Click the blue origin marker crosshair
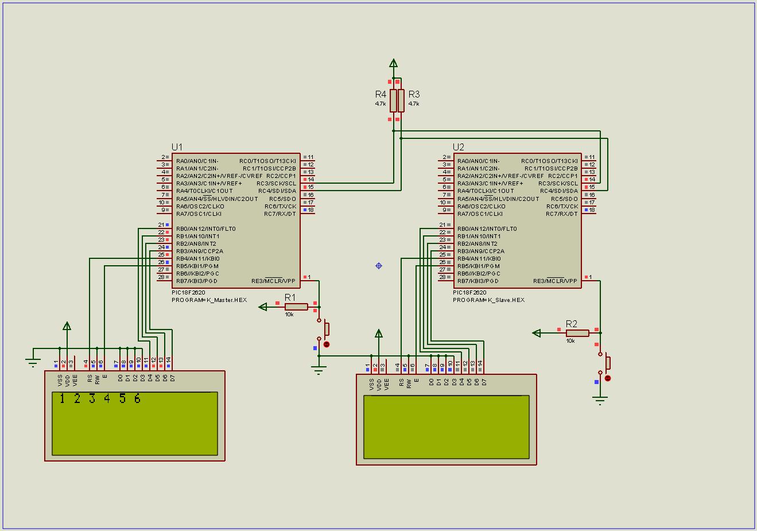This screenshot has width=757, height=531. 379,266
